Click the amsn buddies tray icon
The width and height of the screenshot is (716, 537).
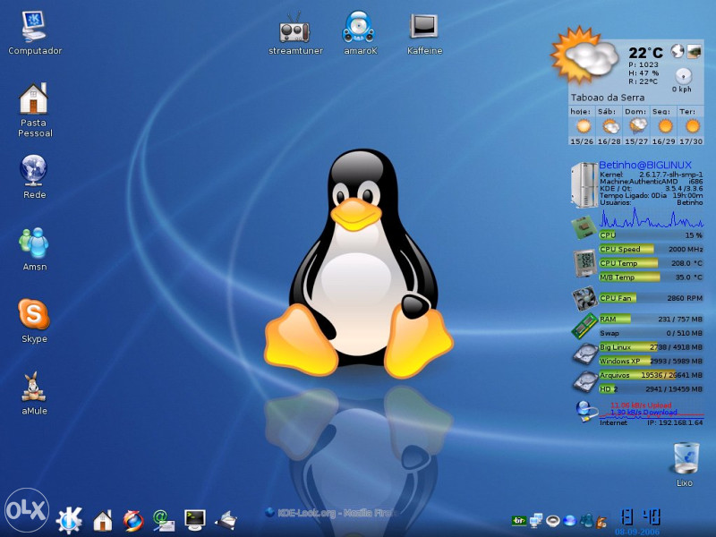click(x=586, y=520)
